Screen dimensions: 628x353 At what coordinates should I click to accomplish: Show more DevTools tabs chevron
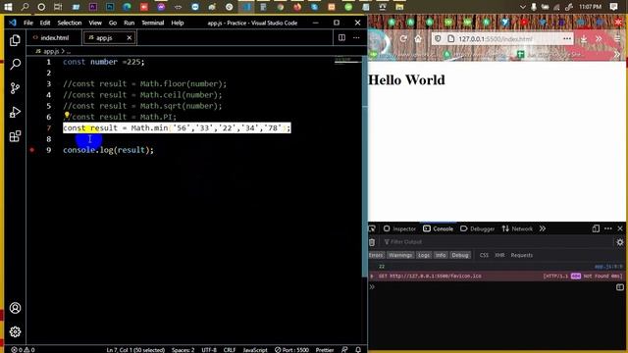543,228
